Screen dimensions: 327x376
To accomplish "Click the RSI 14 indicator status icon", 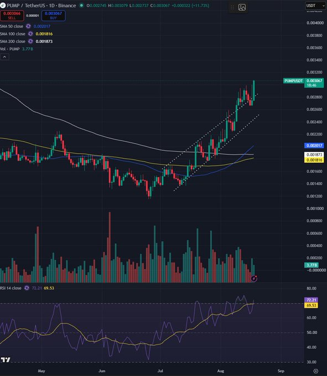I will click(27, 288).
